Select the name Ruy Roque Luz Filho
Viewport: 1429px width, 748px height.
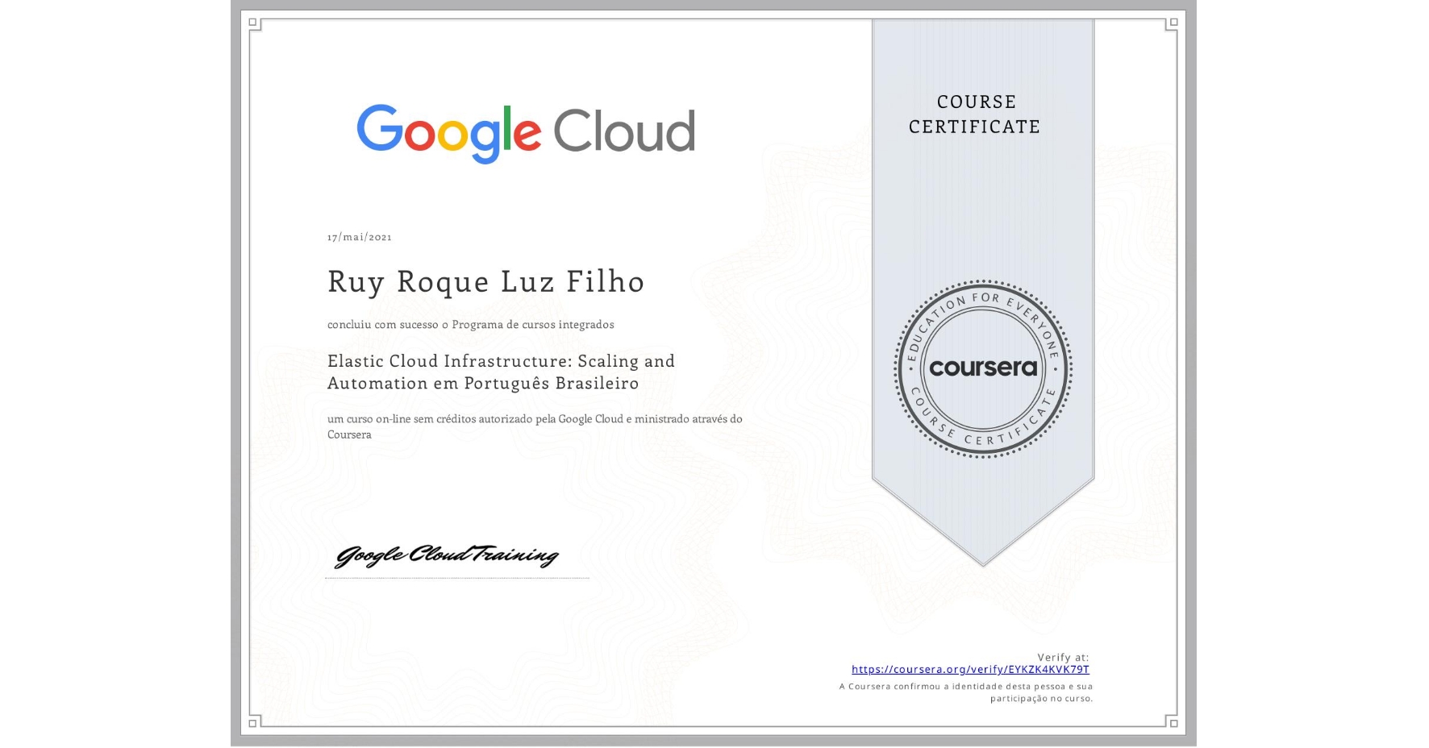point(485,281)
